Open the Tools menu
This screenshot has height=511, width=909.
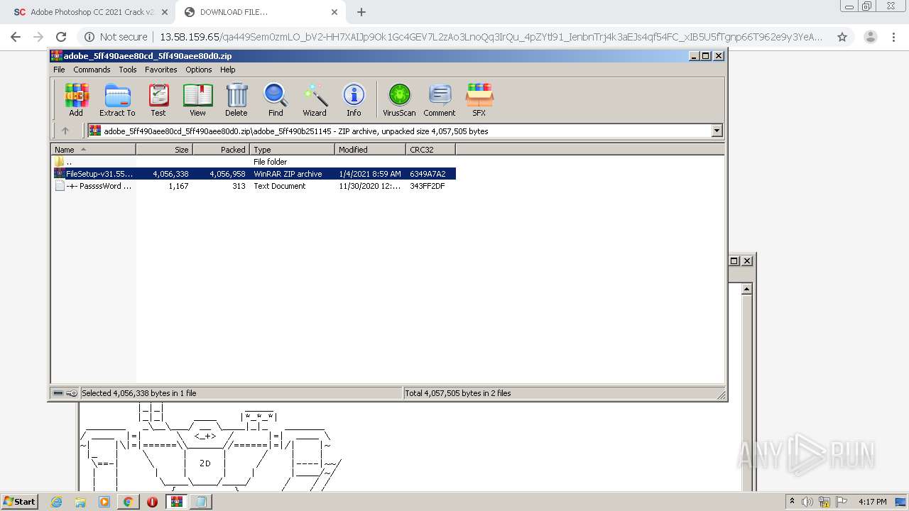click(x=128, y=70)
